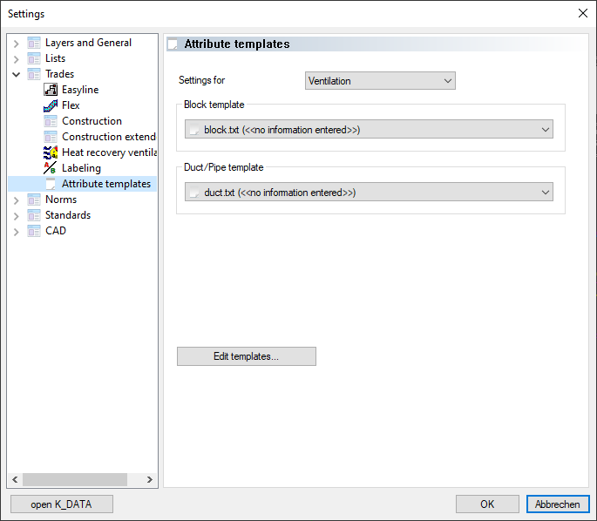Select Heat recovery ventilation tree item
Image resolution: width=597 pixels, height=521 pixels.
109,152
